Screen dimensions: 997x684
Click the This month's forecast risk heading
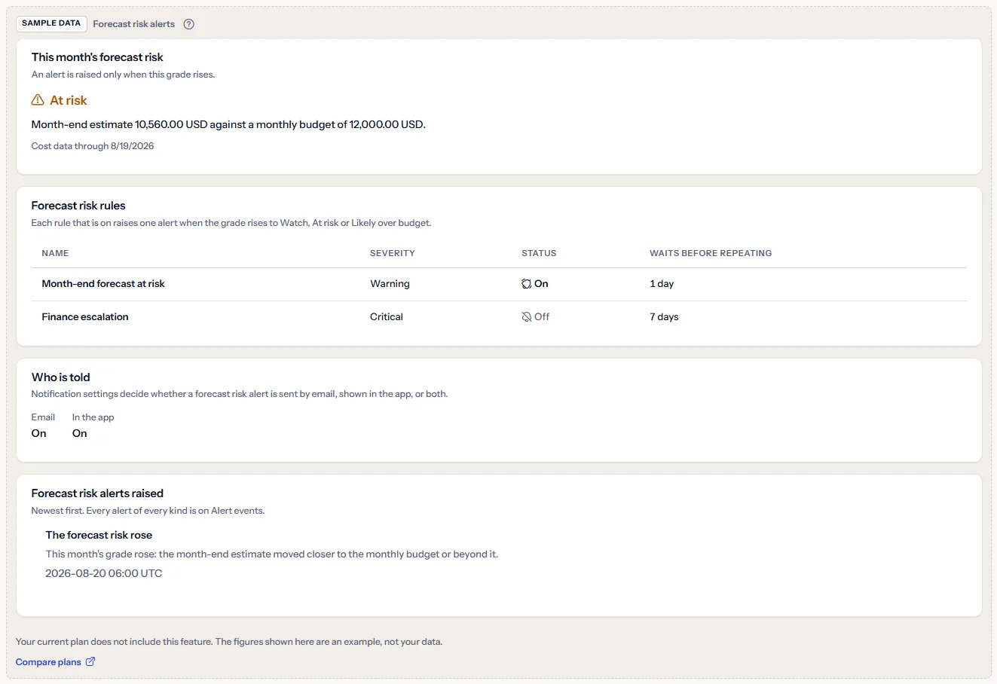pyautogui.click(x=97, y=57)
